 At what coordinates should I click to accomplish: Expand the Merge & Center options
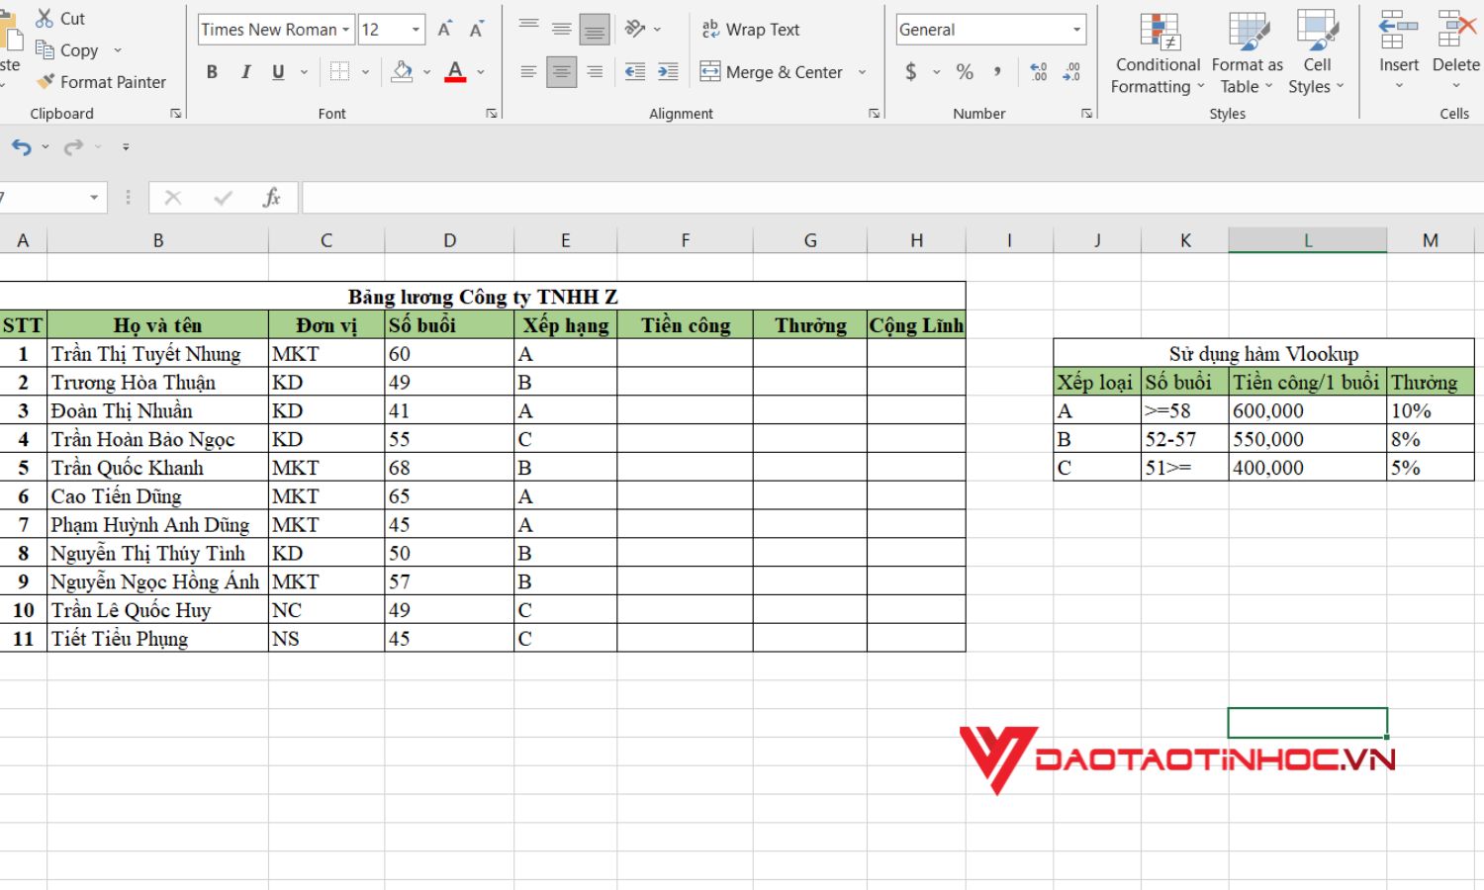862,72
